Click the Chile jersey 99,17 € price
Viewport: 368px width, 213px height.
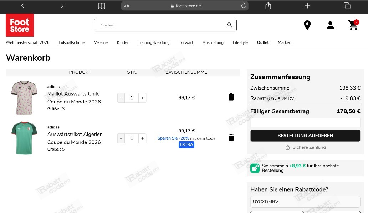(186, 98)
